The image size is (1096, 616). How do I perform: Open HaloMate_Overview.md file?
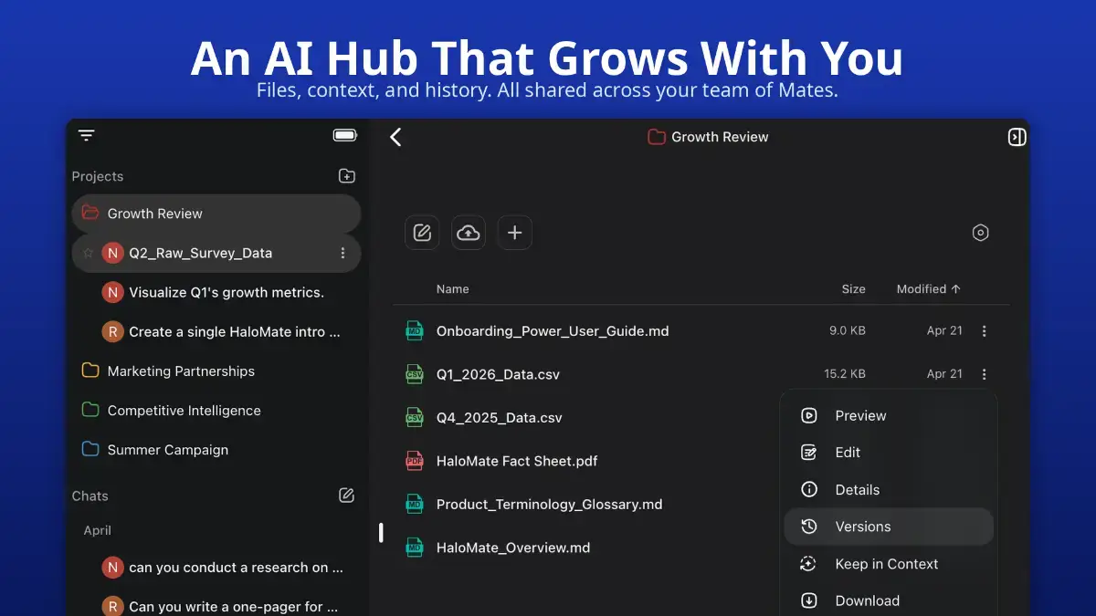click(x=513, y=548)
